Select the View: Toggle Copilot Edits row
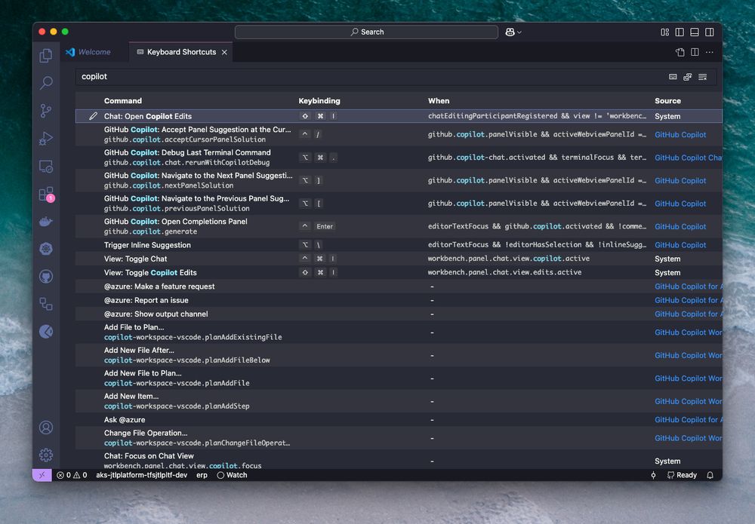This screenshot has height=524, width=755. pos(399,273)
